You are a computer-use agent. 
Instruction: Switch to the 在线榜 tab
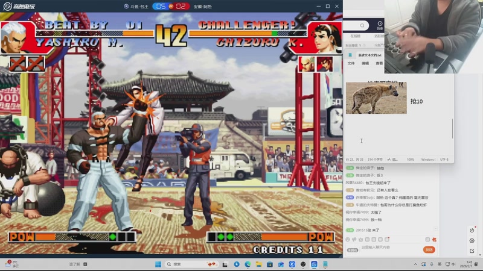355,36
